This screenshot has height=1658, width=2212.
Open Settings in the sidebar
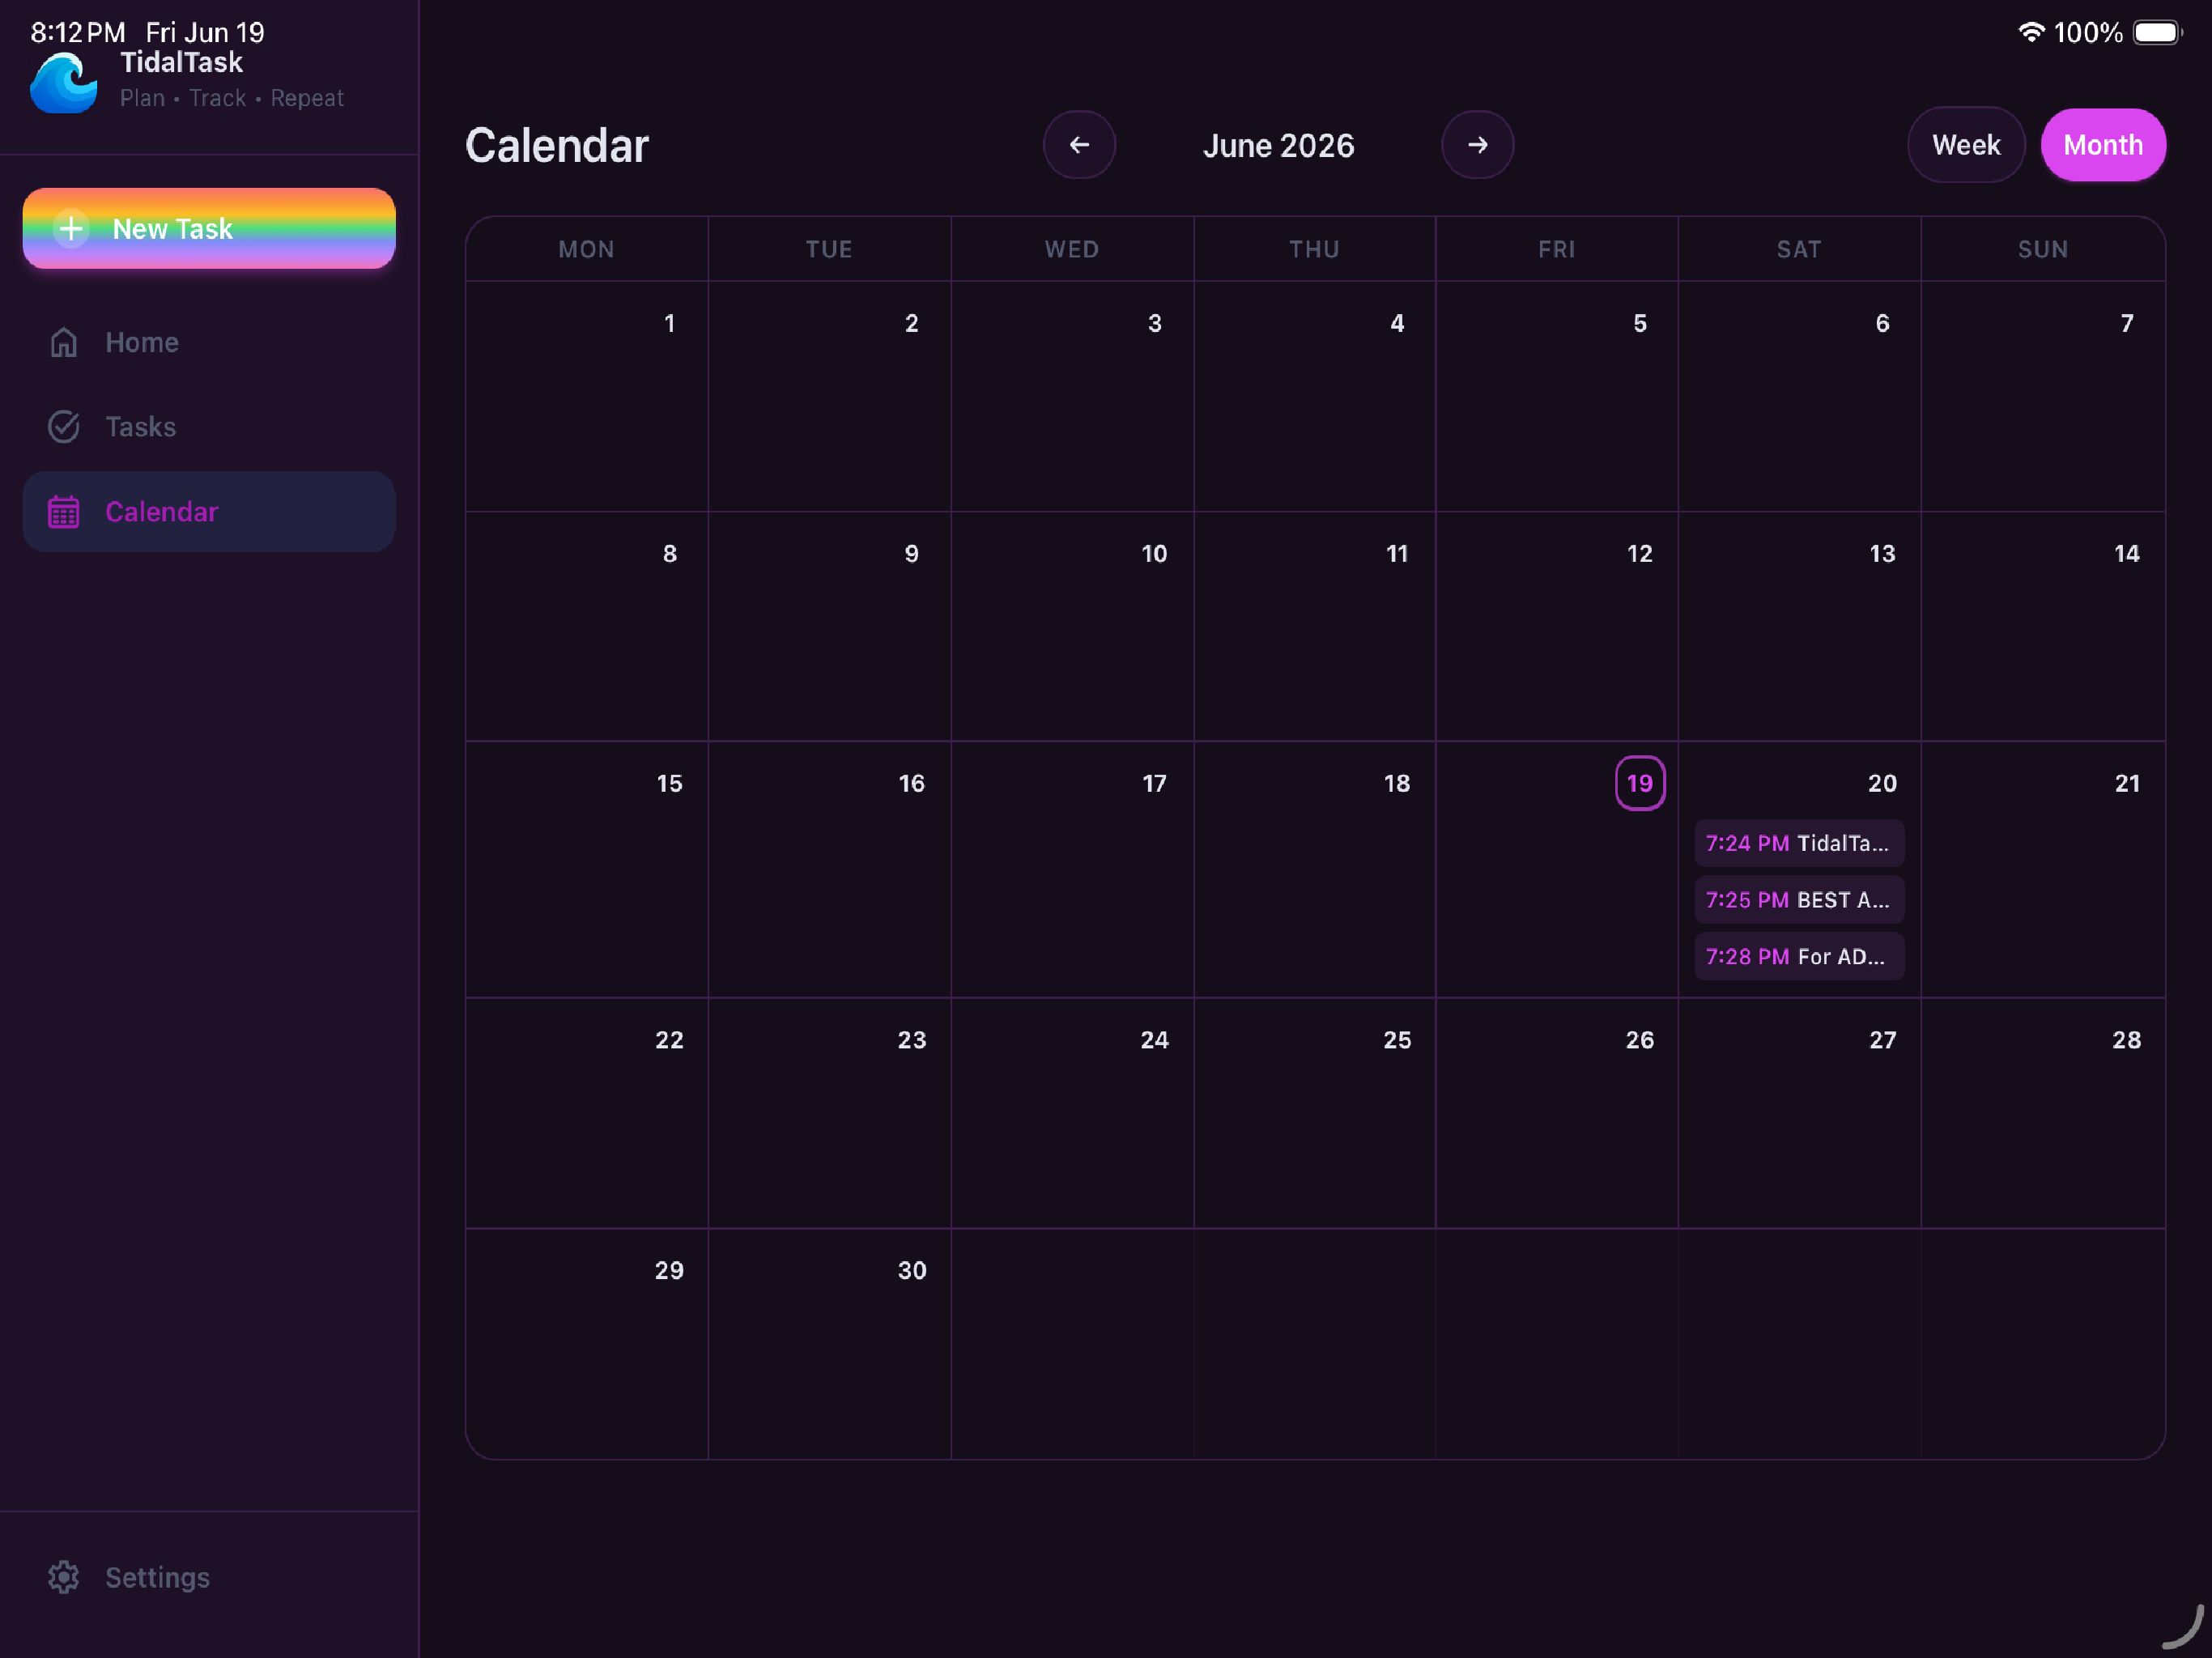(209, 1577)
